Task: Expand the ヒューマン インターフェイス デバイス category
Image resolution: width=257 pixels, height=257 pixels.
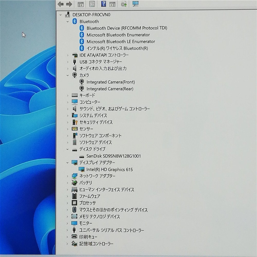Action: coord(67,189)
